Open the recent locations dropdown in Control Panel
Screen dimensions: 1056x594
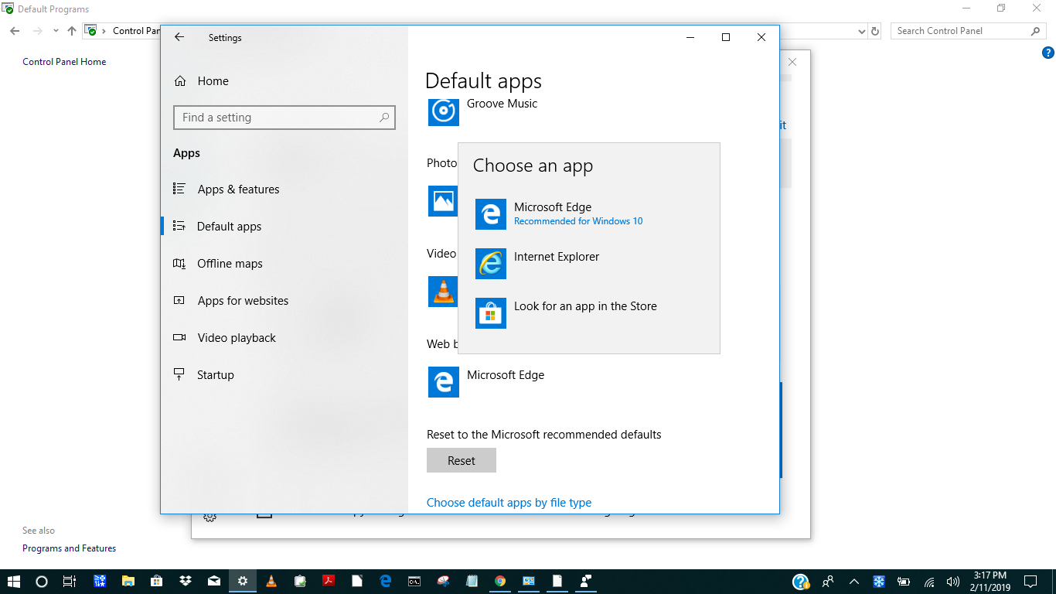56,31
